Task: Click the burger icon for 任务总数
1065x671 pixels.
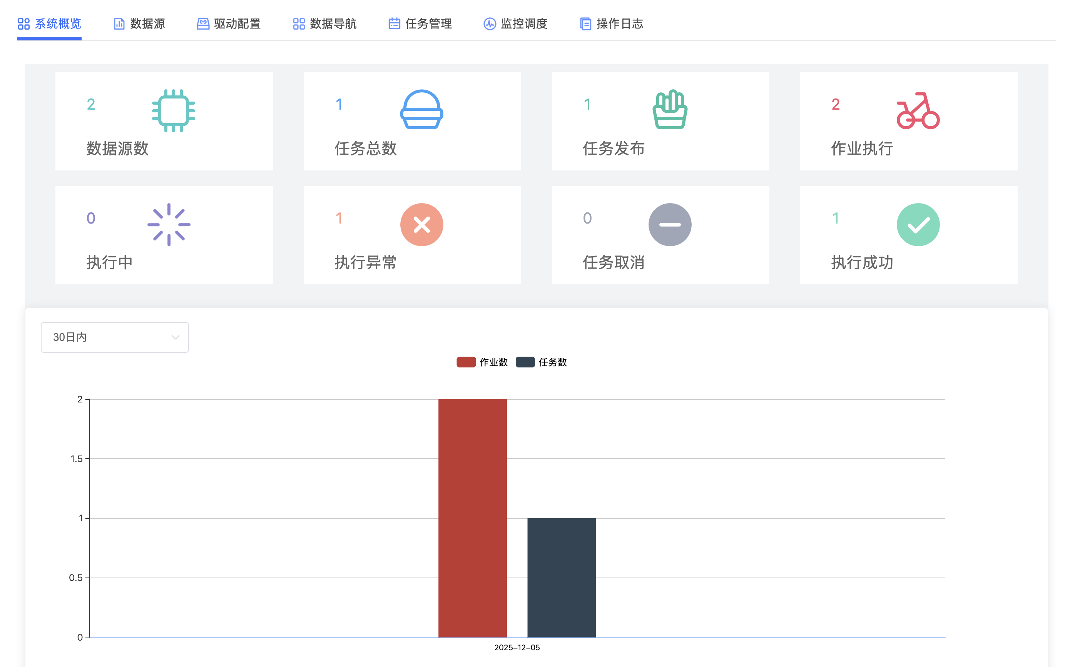Action: (421, 110)
